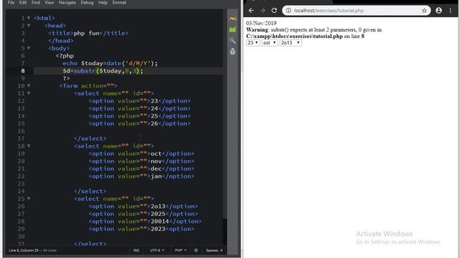
Task: Click the tools icon in right sidebar
Action: [233, 41]
